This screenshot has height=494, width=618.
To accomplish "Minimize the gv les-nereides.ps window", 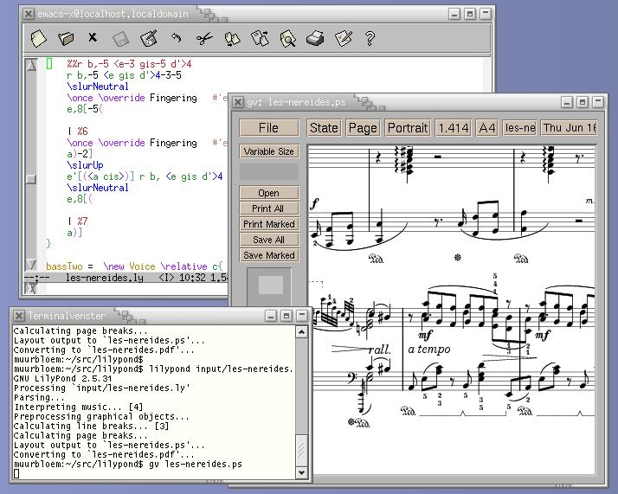I will click(x=567, y=102).
